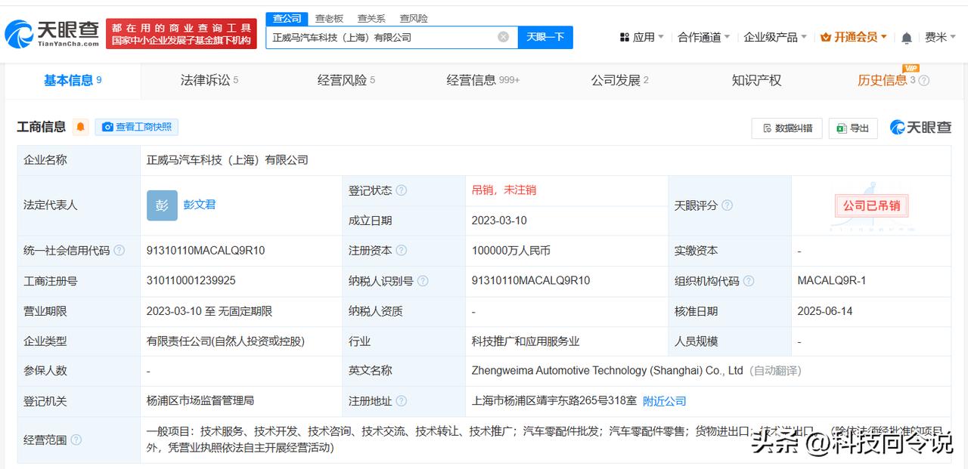The height and width of the screenshot is (469, 968).
Task: Expand the 合作通道 dropdown
Action: click(x=704, y=37)
